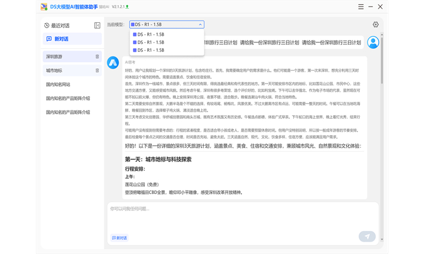
Task: Click the user profile avatar
Action: pyautogui.click(x=373, y=42)
